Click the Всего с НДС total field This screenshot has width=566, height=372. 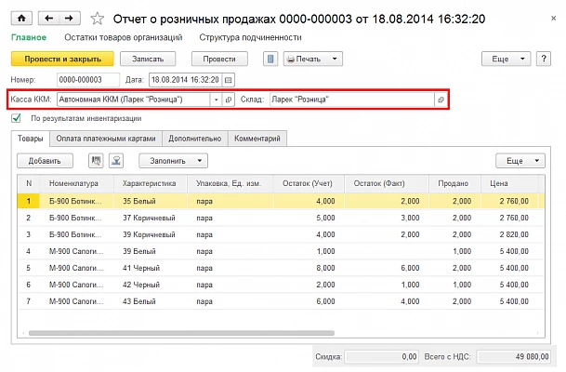(x=514, y=357)
